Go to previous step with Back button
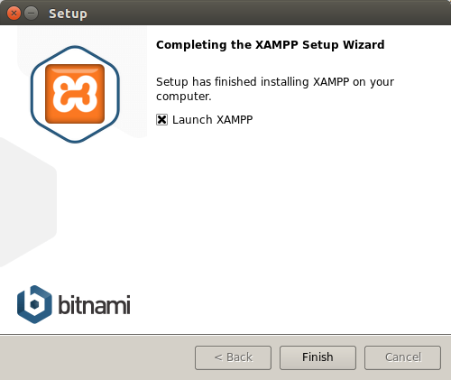Image resolution: width=451 pixels, height=380 pixels. click(x=233, y=357)
